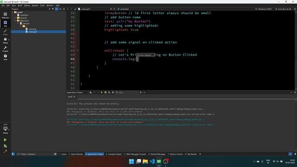Viewport: 297px width, 167px height.
Task: Open the Analyze menu
Action: point(35,6)
